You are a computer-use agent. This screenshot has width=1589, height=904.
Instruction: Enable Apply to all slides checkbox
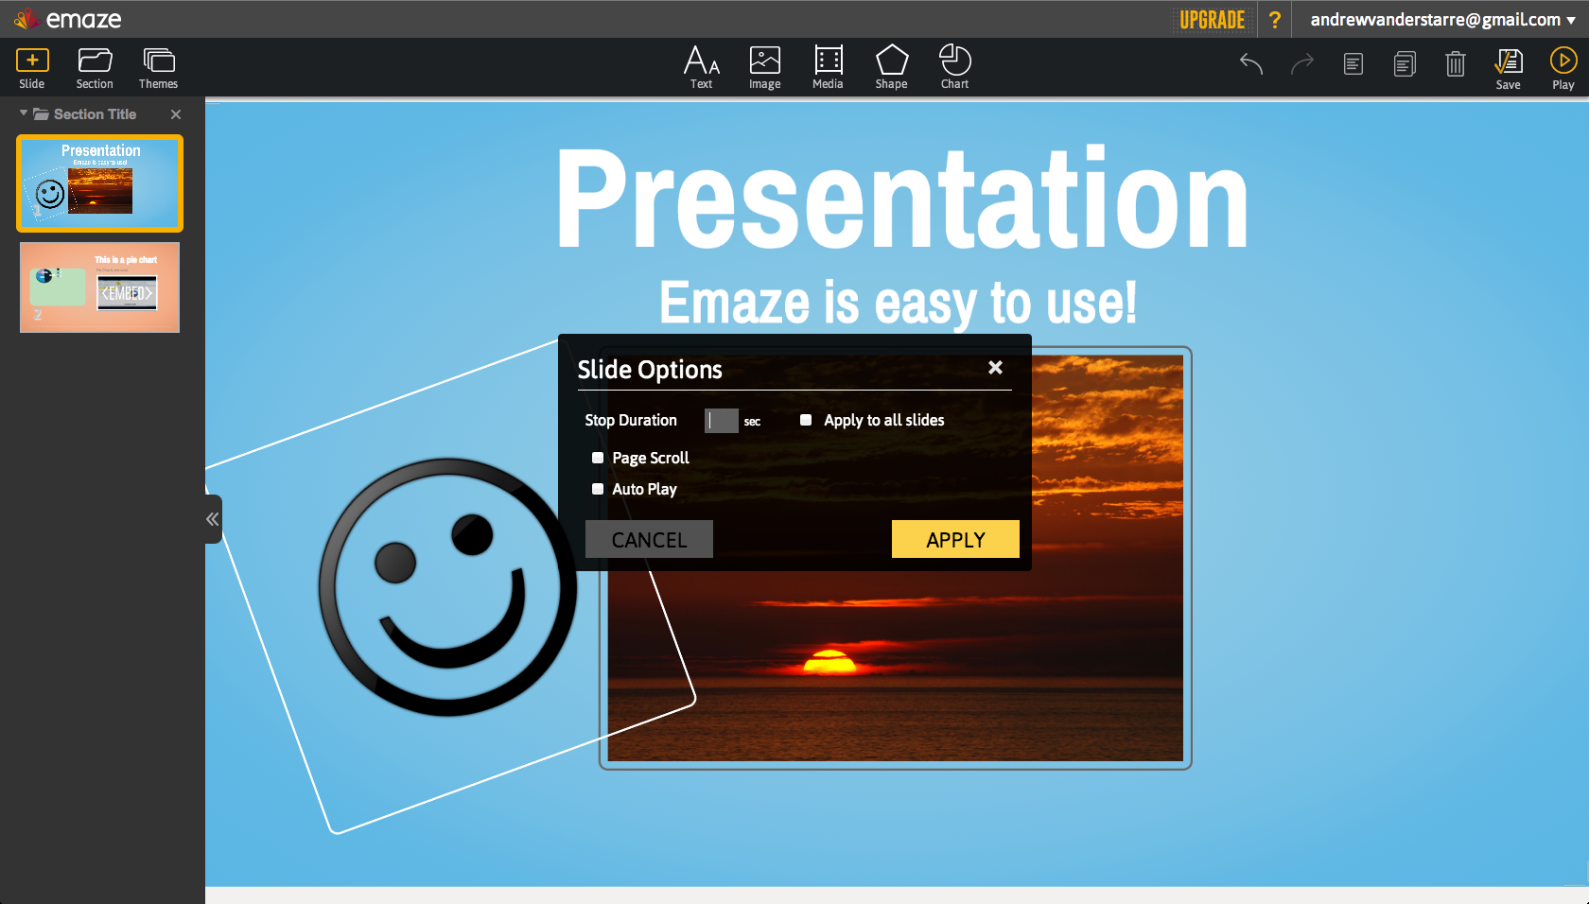[806, 420]
